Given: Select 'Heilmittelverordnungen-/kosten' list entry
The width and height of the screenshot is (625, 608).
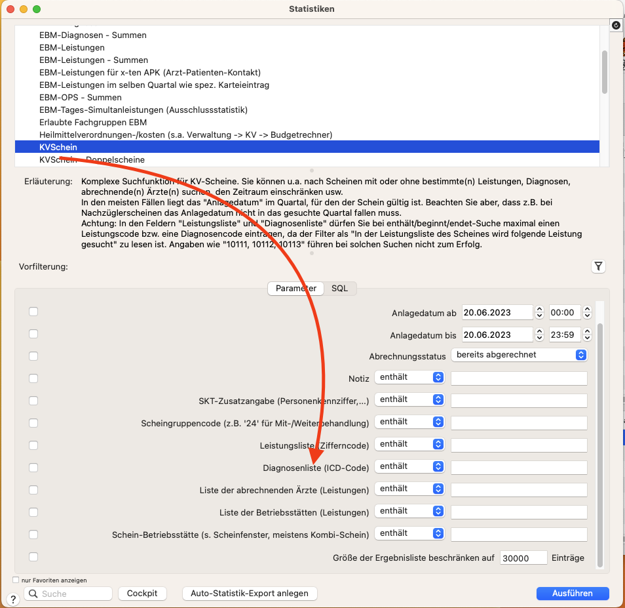Looking at the screenshot, I should click(307, 135).
